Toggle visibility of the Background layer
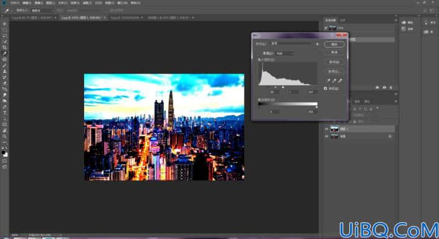The width and height of the screenshot is (439, 239). tap(326, 136)
